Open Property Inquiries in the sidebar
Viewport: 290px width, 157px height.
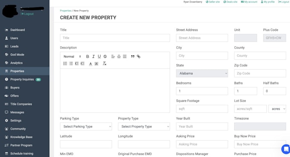[x=25, y=79]
